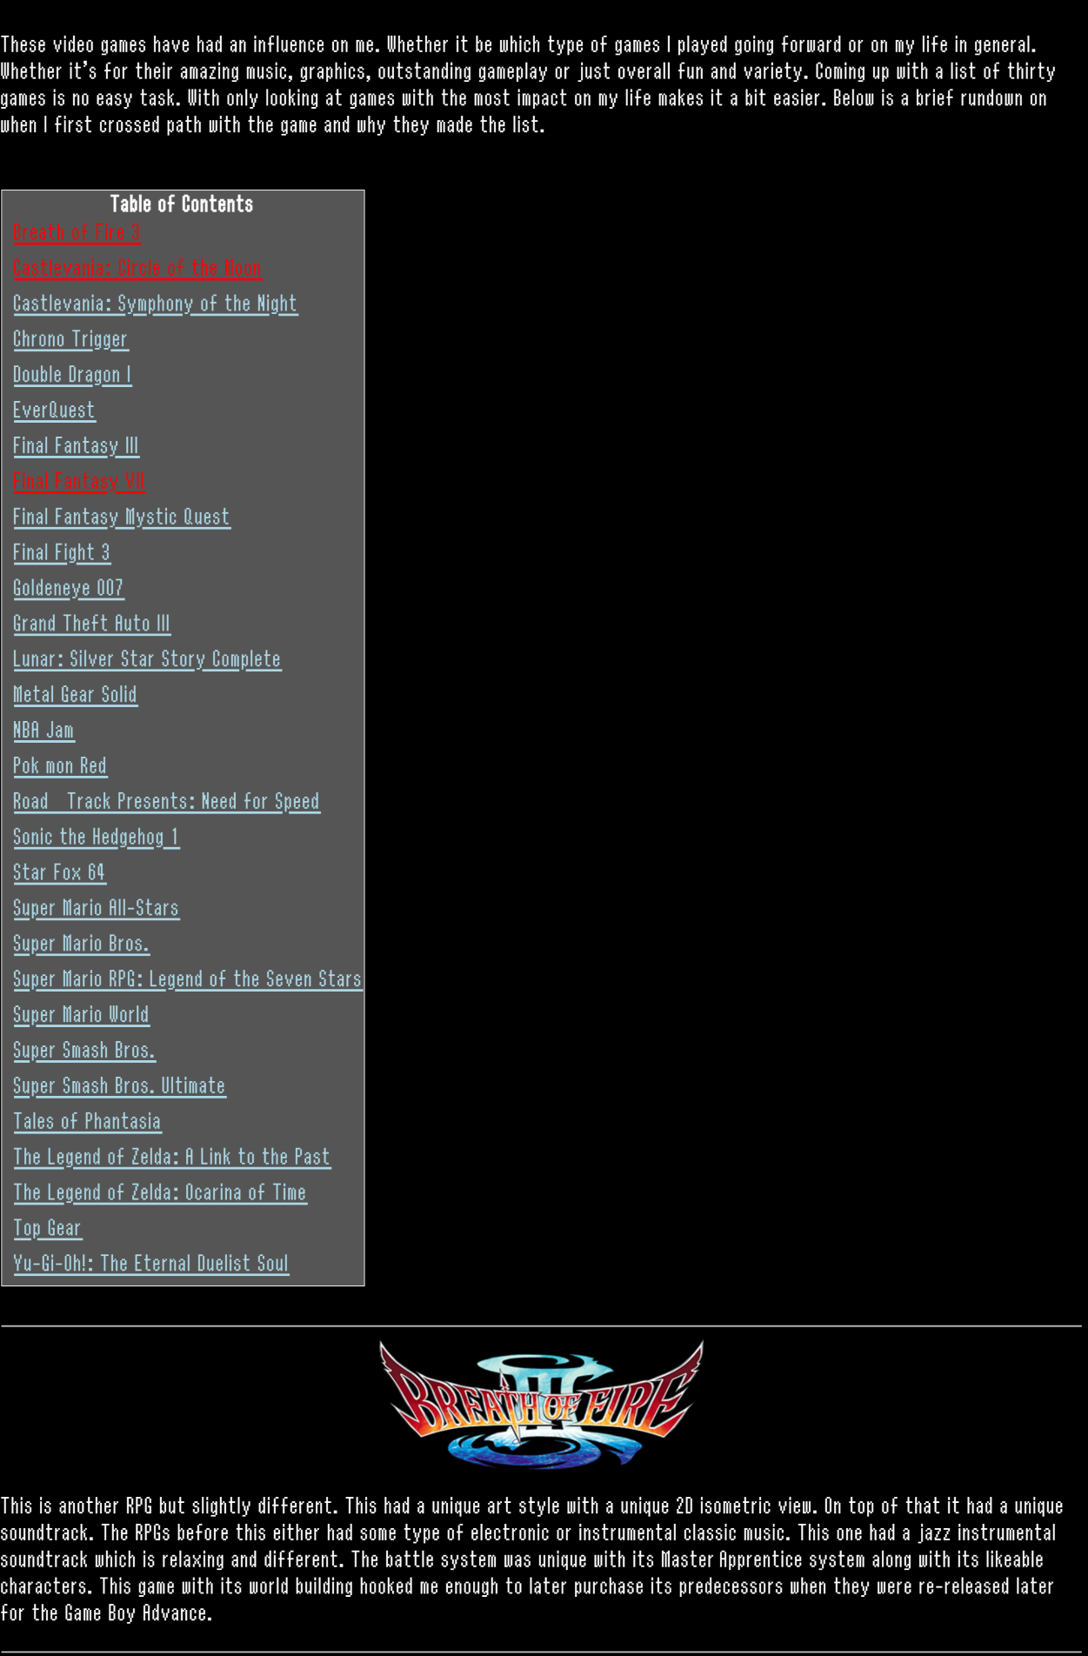Open the Goldeneye 007 link
This screenshot has height=1656, width=1088.
tap(69, 589)
